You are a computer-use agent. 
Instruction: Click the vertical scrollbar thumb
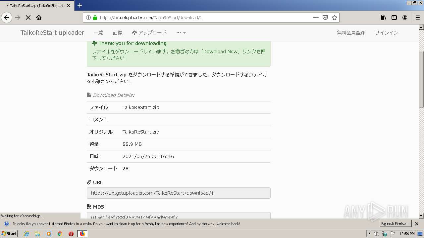[421, 79]
